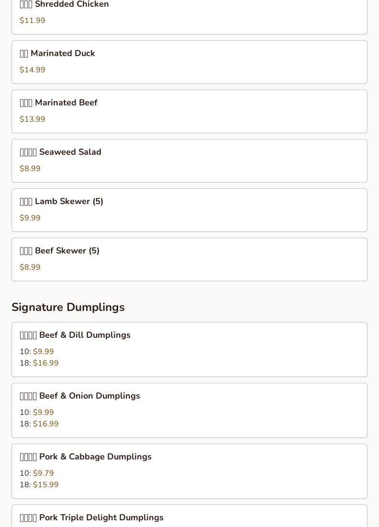Choose the Seaweed Salad card

(189, 160)
